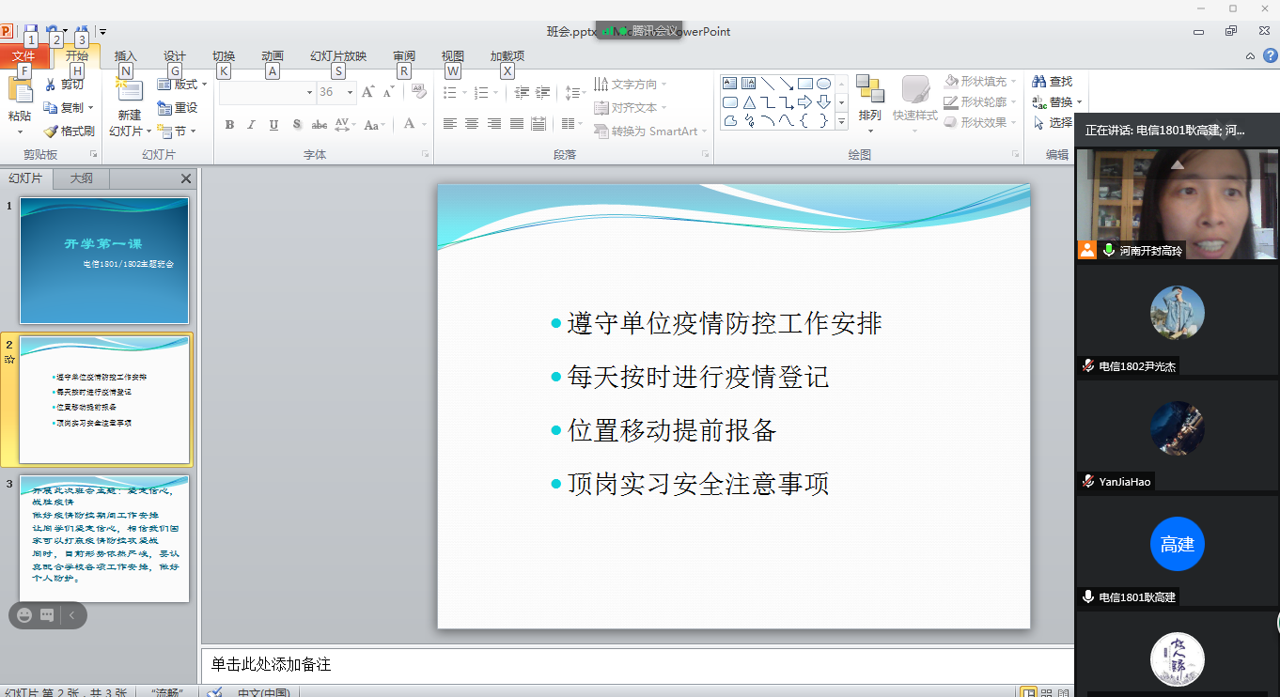Switch to the Outline (大纲) pane tab
Image resolution: width=1280 pixels, height=697 pixels.
click(x=82, y=178)
